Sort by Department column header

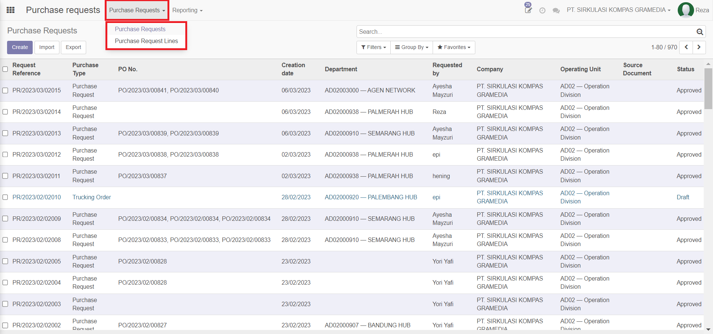point(341,69)
